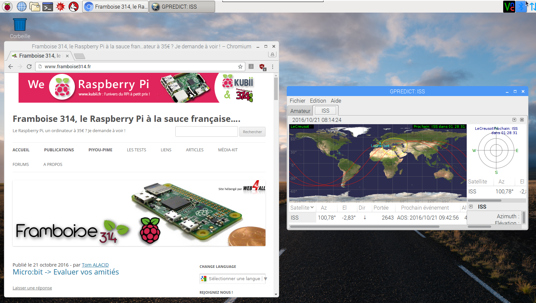This screenshot has height=303, width=536.
Task: Open the LES TESTS navigation link
Action: (x=137, y=150)
